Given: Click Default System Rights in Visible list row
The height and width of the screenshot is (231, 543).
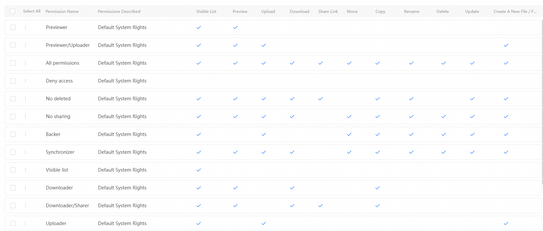Looking at the screenshot, I should pyautogui.click(x=122, y=170).
